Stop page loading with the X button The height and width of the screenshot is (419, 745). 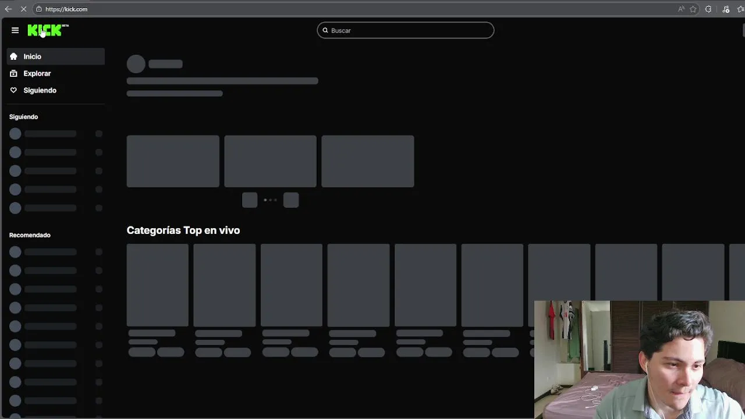tap(24, 9)
